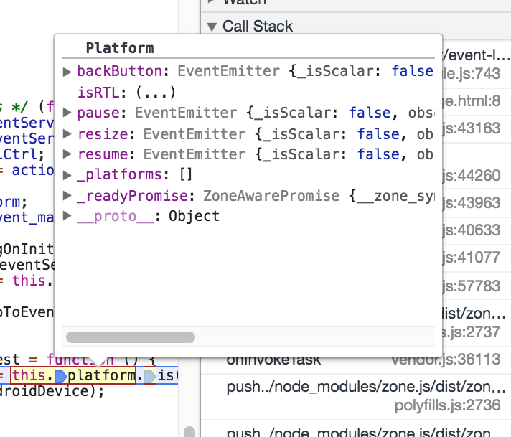Expand the backButton property
The height and width of the screenshot is (437, 511).
pos(67,72)
